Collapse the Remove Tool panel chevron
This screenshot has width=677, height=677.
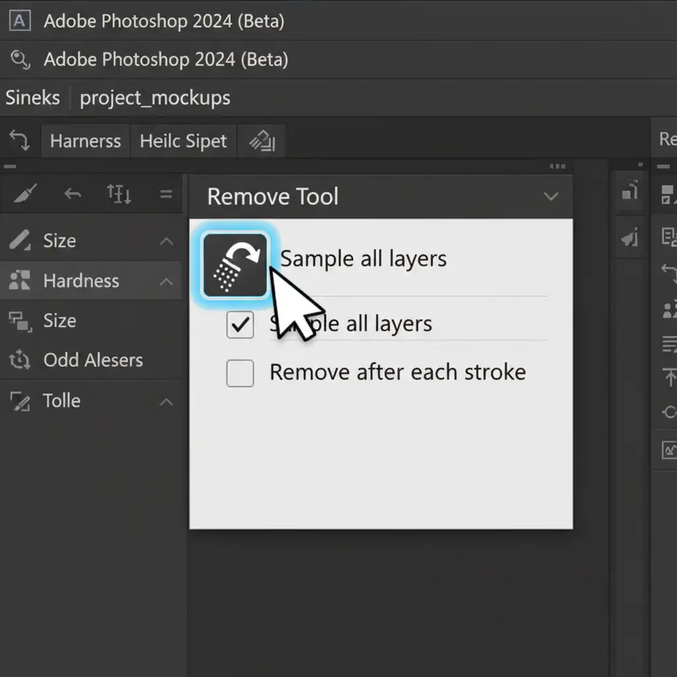coord(550,197)
